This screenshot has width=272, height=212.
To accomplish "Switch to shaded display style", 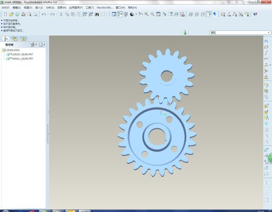I will click(x=209, y=14).
